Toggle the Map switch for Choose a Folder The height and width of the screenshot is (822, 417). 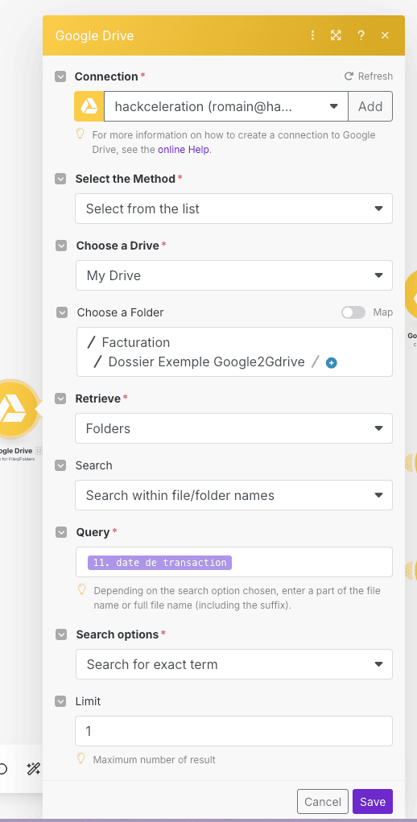point(353,312)
